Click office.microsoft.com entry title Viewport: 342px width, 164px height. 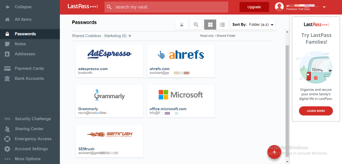tap(168, 109)
